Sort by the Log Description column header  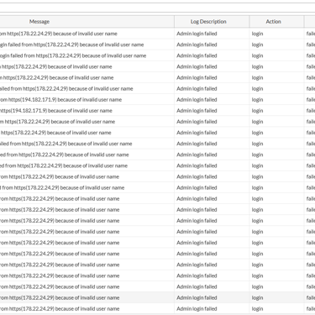pos(208,22)
